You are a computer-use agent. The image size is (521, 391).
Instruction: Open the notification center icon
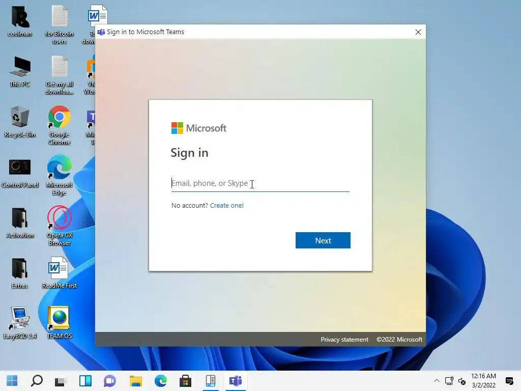[x=509, y=381]
